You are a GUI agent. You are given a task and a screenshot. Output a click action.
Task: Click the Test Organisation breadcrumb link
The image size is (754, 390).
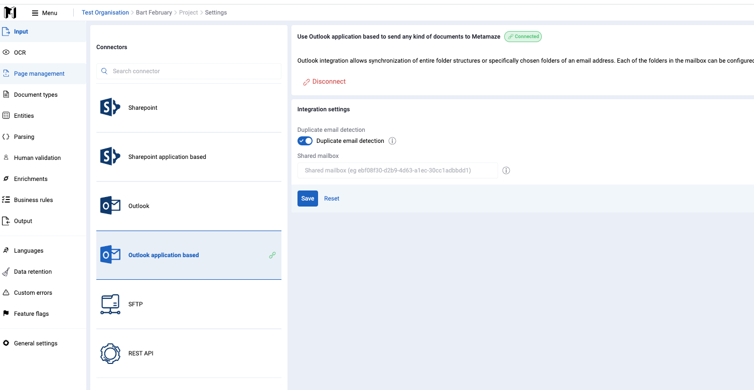[105, 13]
